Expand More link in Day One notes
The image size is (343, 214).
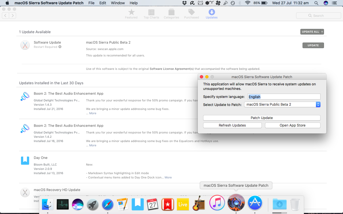pyautogui.click(x=168, y=177)
